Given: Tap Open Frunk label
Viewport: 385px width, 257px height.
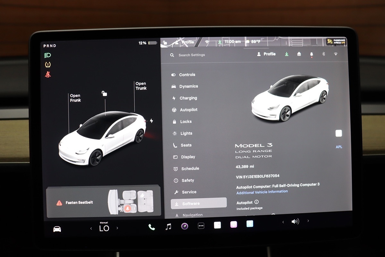Looking at the screenshot, I should [75, 98].
